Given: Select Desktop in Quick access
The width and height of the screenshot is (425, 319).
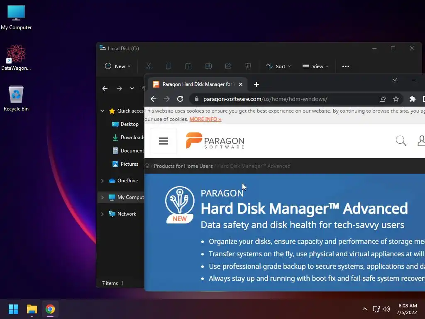Looking at the screenshot, I should 125,124.
